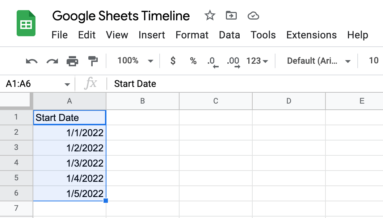Screen dimensions: 383x218
Task: Click the Redo arrow icon
Action: 52,61
